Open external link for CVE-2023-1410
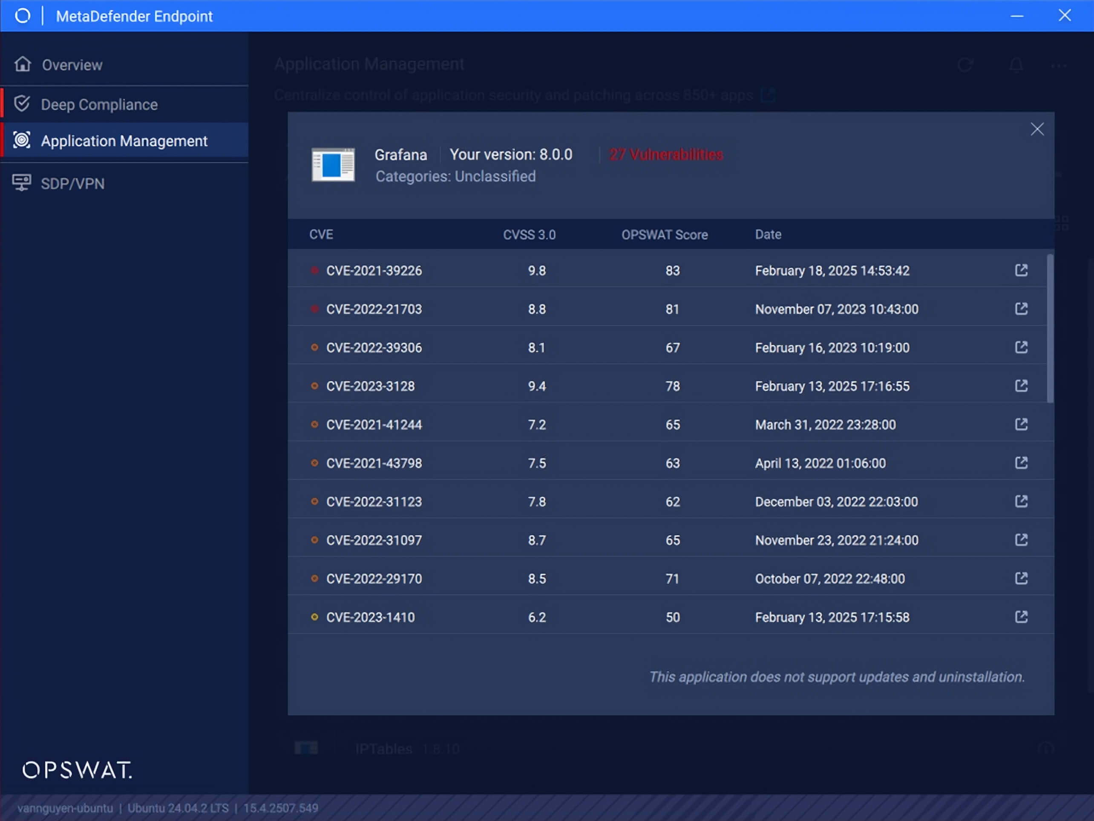The image size is (1094, 821). (x=1021, y=617)
